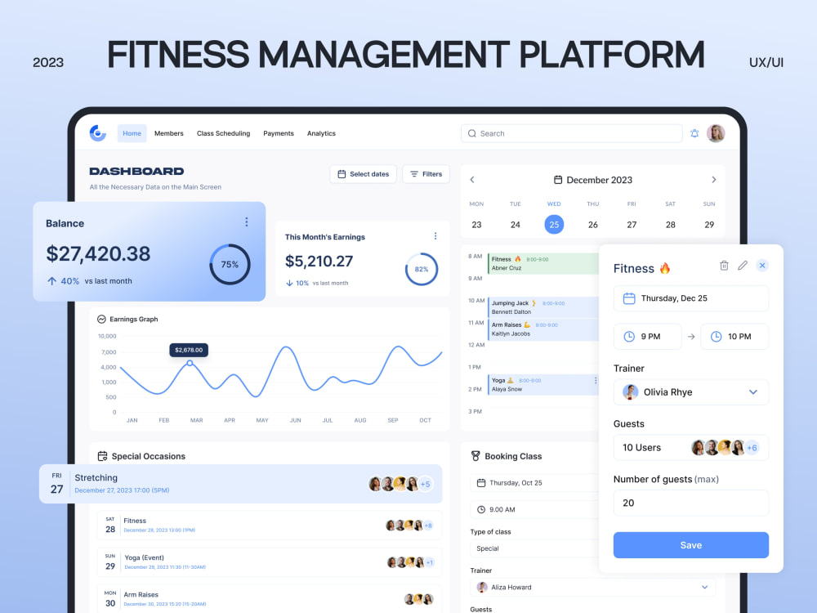Click the Booking Class medal icon
The height and width of the screenshot is (613, 817).
[x=475, y=456]
